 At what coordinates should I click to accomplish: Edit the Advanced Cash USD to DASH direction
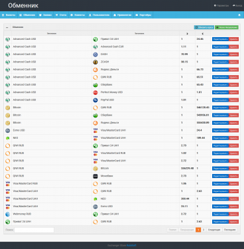coord(220,54)
